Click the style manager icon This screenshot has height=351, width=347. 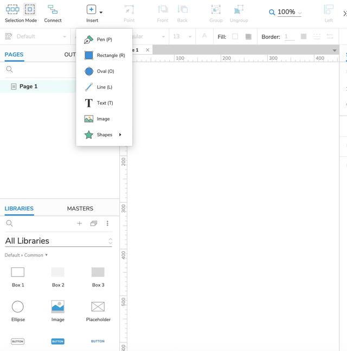point(9,36)
